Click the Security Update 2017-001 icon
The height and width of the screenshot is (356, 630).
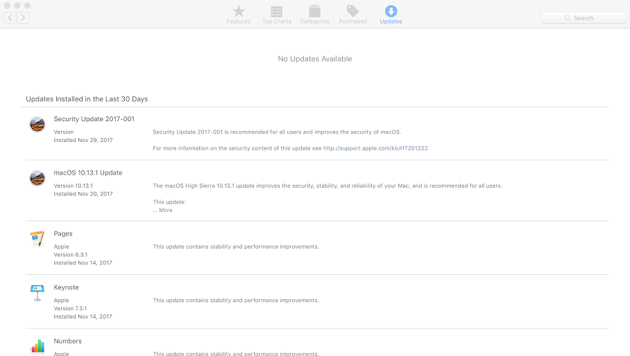click(x=37, y=124)
